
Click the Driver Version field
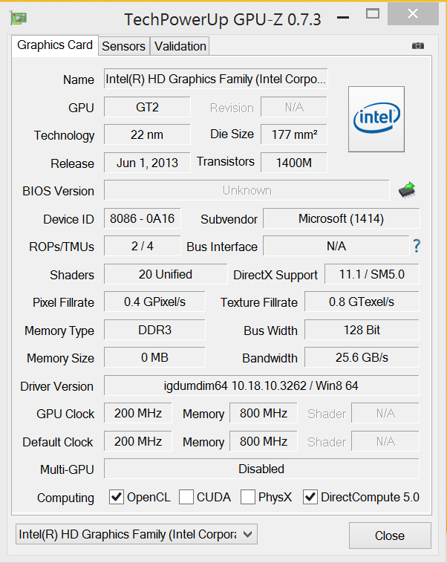[x=261, y=386]
